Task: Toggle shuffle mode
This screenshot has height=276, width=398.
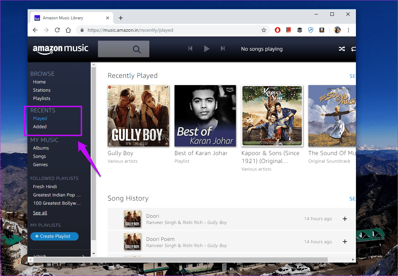Action: [x=342, y=49]
